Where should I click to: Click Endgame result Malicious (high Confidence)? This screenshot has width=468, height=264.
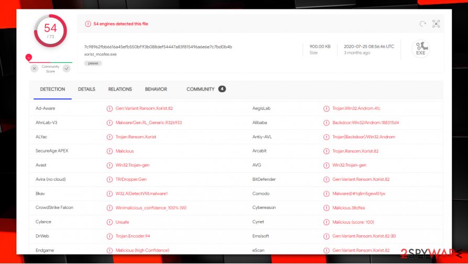[x=142, y=250]
